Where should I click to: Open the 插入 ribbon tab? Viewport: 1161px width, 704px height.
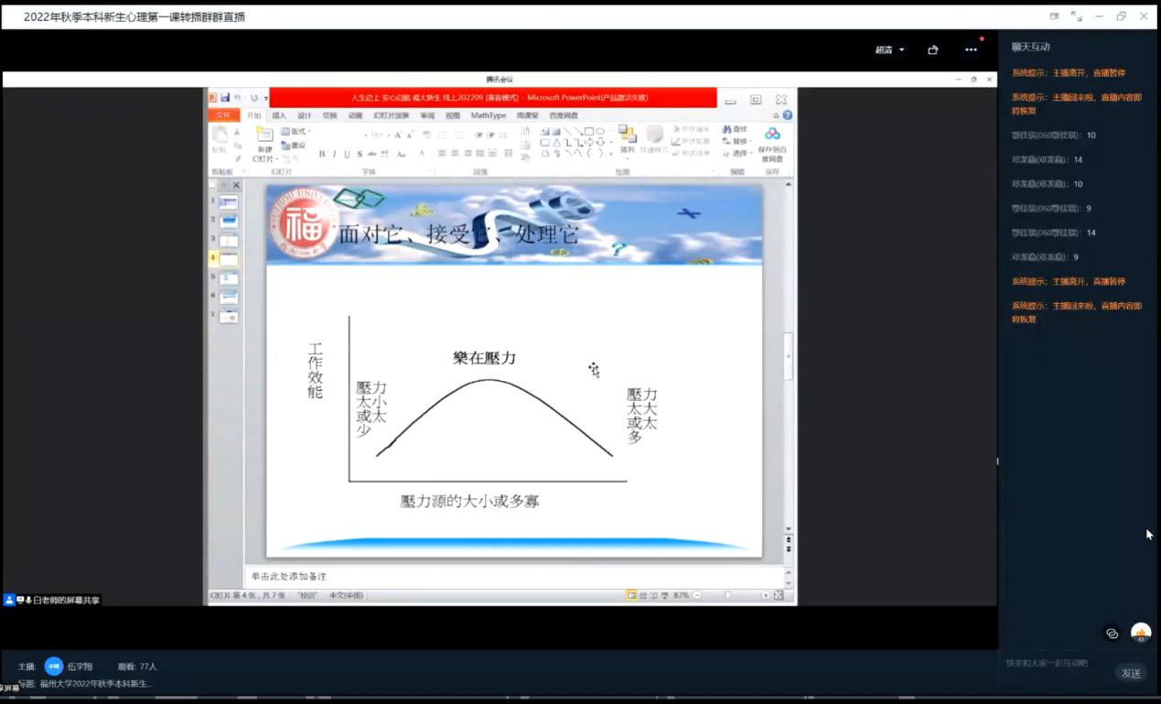click(x=279, y=115)
